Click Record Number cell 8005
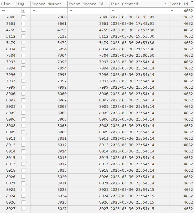The image size is (194, 213). point(49,113)
